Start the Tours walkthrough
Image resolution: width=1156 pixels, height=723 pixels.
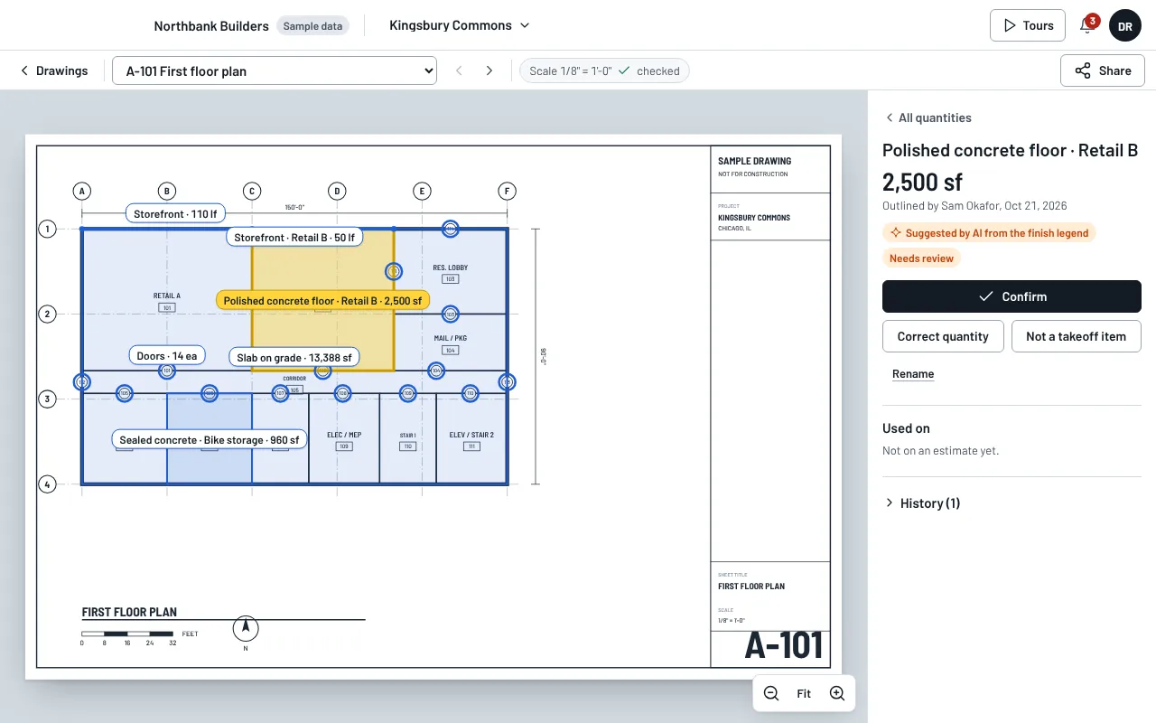1028,25
